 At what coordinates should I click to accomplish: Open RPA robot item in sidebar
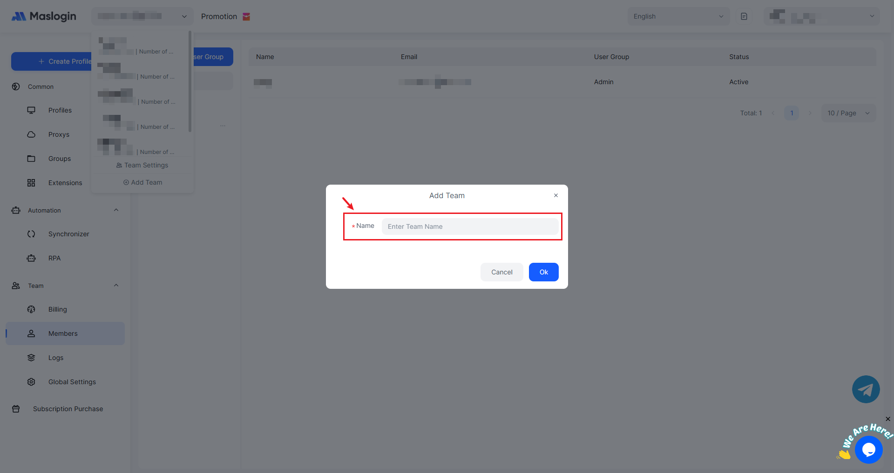coord(54,258)
